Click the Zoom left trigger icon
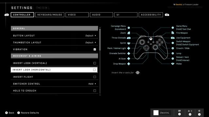The width and height of the screenshot is (209, 117). coord(129,33)
